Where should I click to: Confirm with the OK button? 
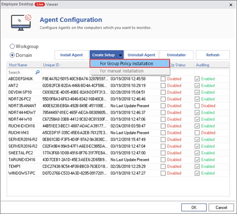click(x=194, y=208)
